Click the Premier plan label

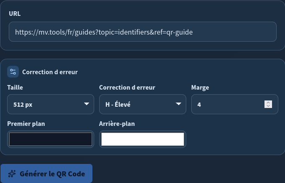pyautogui.click(x=26, y=124)
